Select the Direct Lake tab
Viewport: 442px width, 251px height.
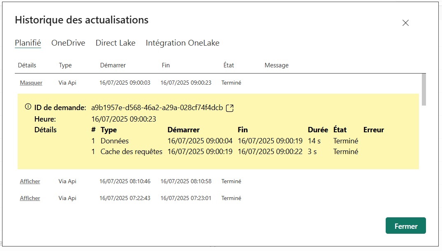[x=116, y=43]
